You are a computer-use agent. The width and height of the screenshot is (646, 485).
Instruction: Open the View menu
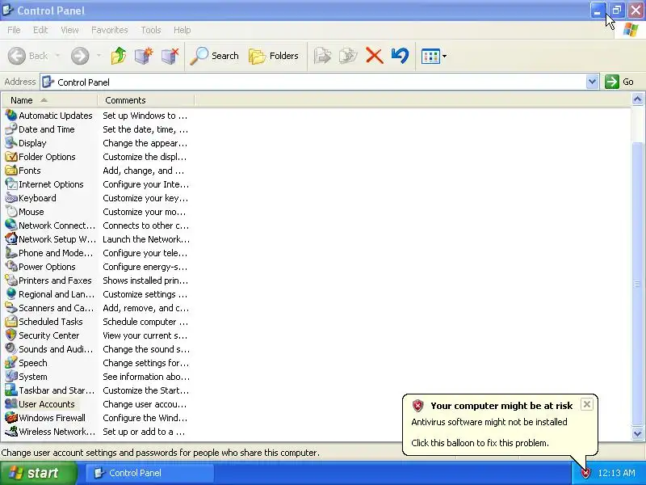[x=69, y=30]
